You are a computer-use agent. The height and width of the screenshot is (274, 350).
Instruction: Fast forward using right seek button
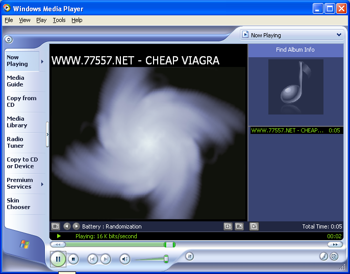click(x=335, y=244)
